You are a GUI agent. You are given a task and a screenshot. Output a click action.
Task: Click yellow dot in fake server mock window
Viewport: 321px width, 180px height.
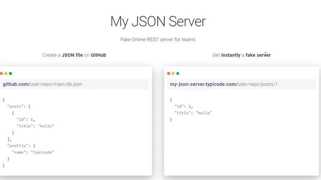[x=173, y=73]
